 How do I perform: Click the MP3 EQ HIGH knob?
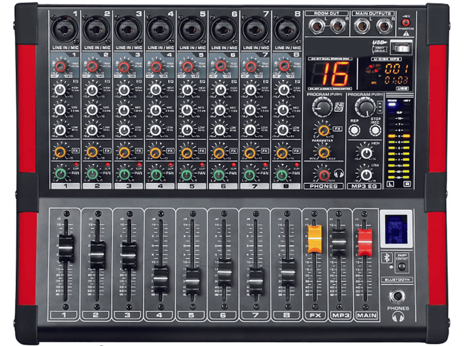pyautogui.click(x=367, y=153)
